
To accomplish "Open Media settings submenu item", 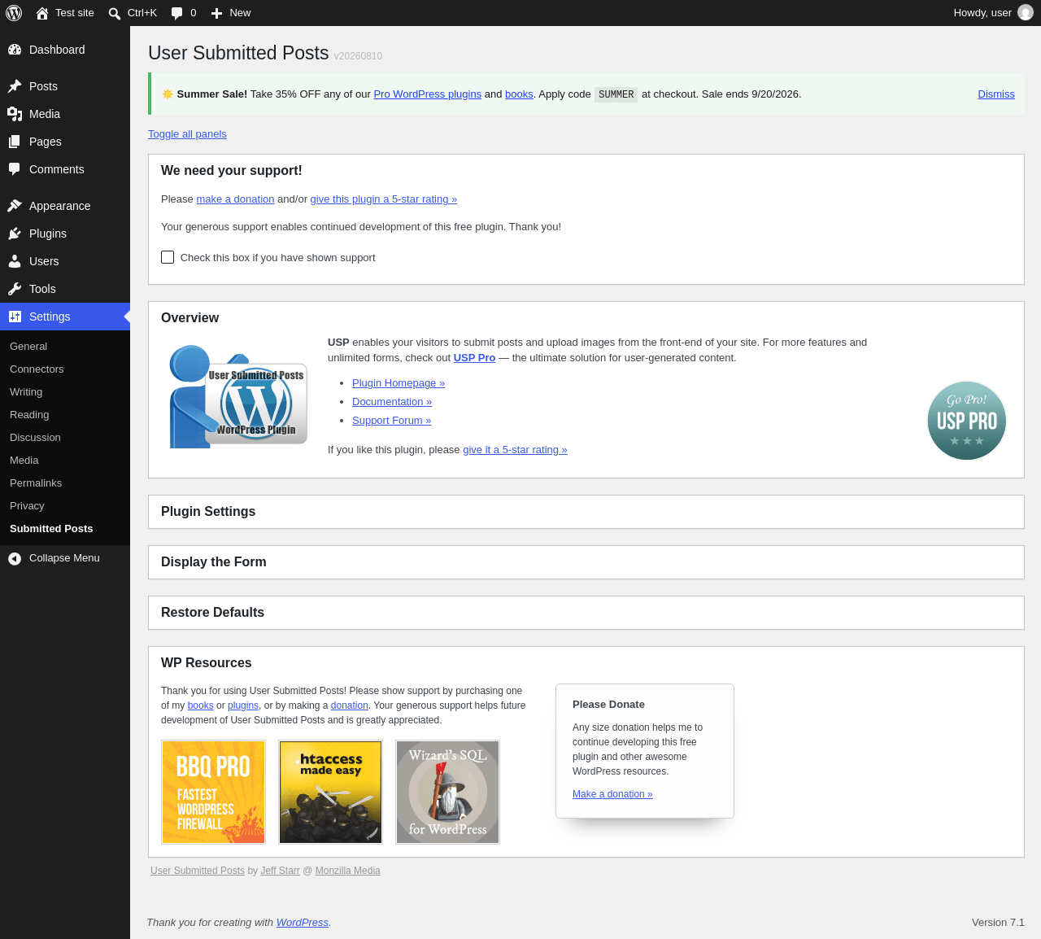I will tap(24, 461).
